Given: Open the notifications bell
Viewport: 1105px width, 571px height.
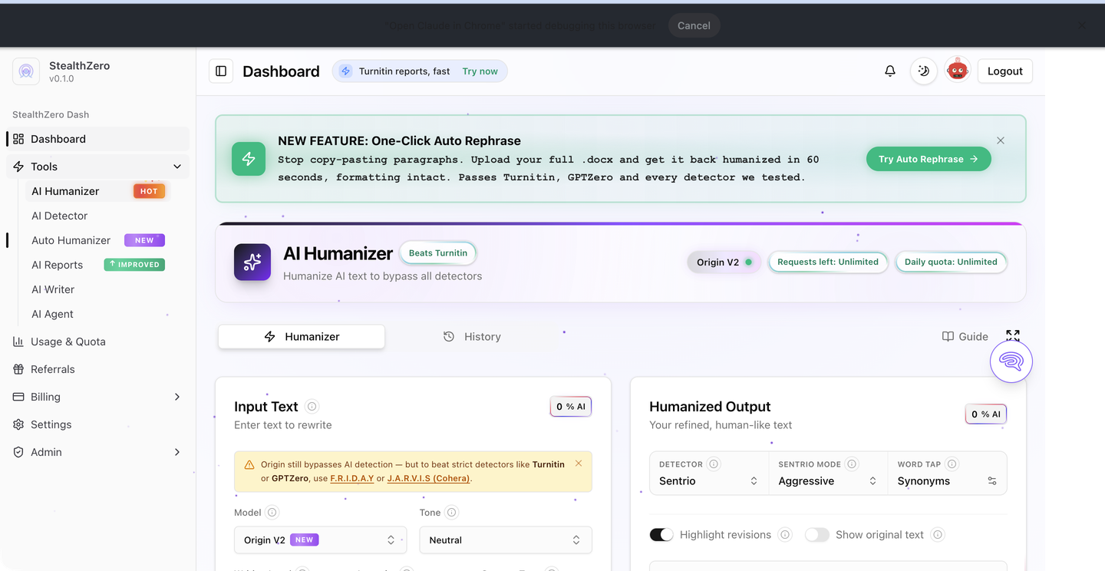Looking at the screenshot, I should pyautogui.click(x=890, y=71).
